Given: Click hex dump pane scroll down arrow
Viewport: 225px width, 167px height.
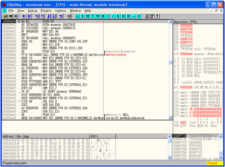Looking at the screenshot, I should [x=170, y=158].
